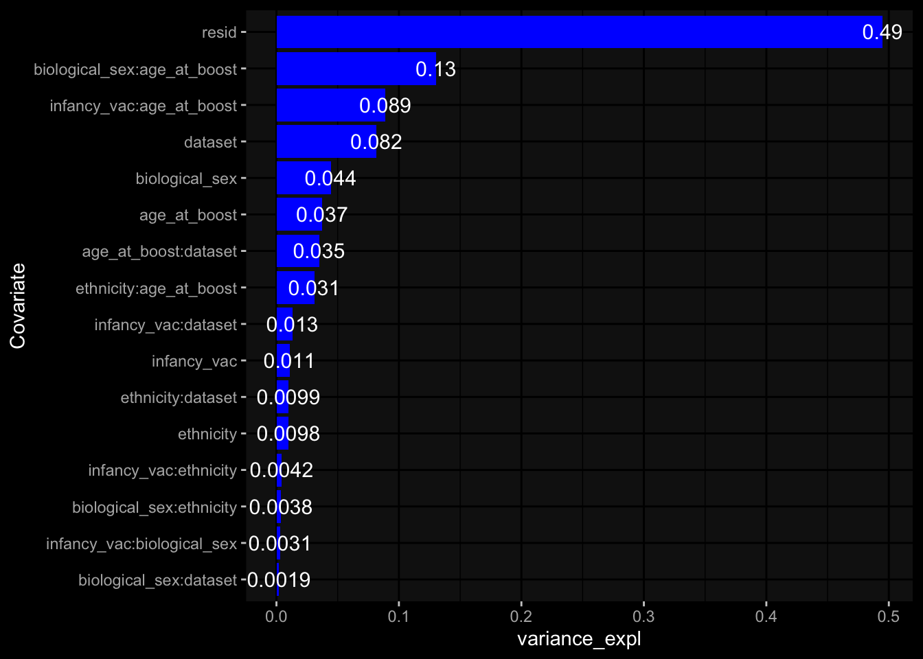Select the 'biological_sex:dataset' label
Image resolution: width=923 pixels, height=659 pixels.
157,580
